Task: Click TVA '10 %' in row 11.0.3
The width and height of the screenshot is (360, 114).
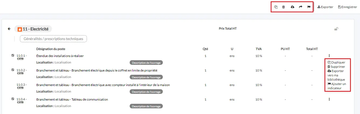Action: [x=259, y=85]
